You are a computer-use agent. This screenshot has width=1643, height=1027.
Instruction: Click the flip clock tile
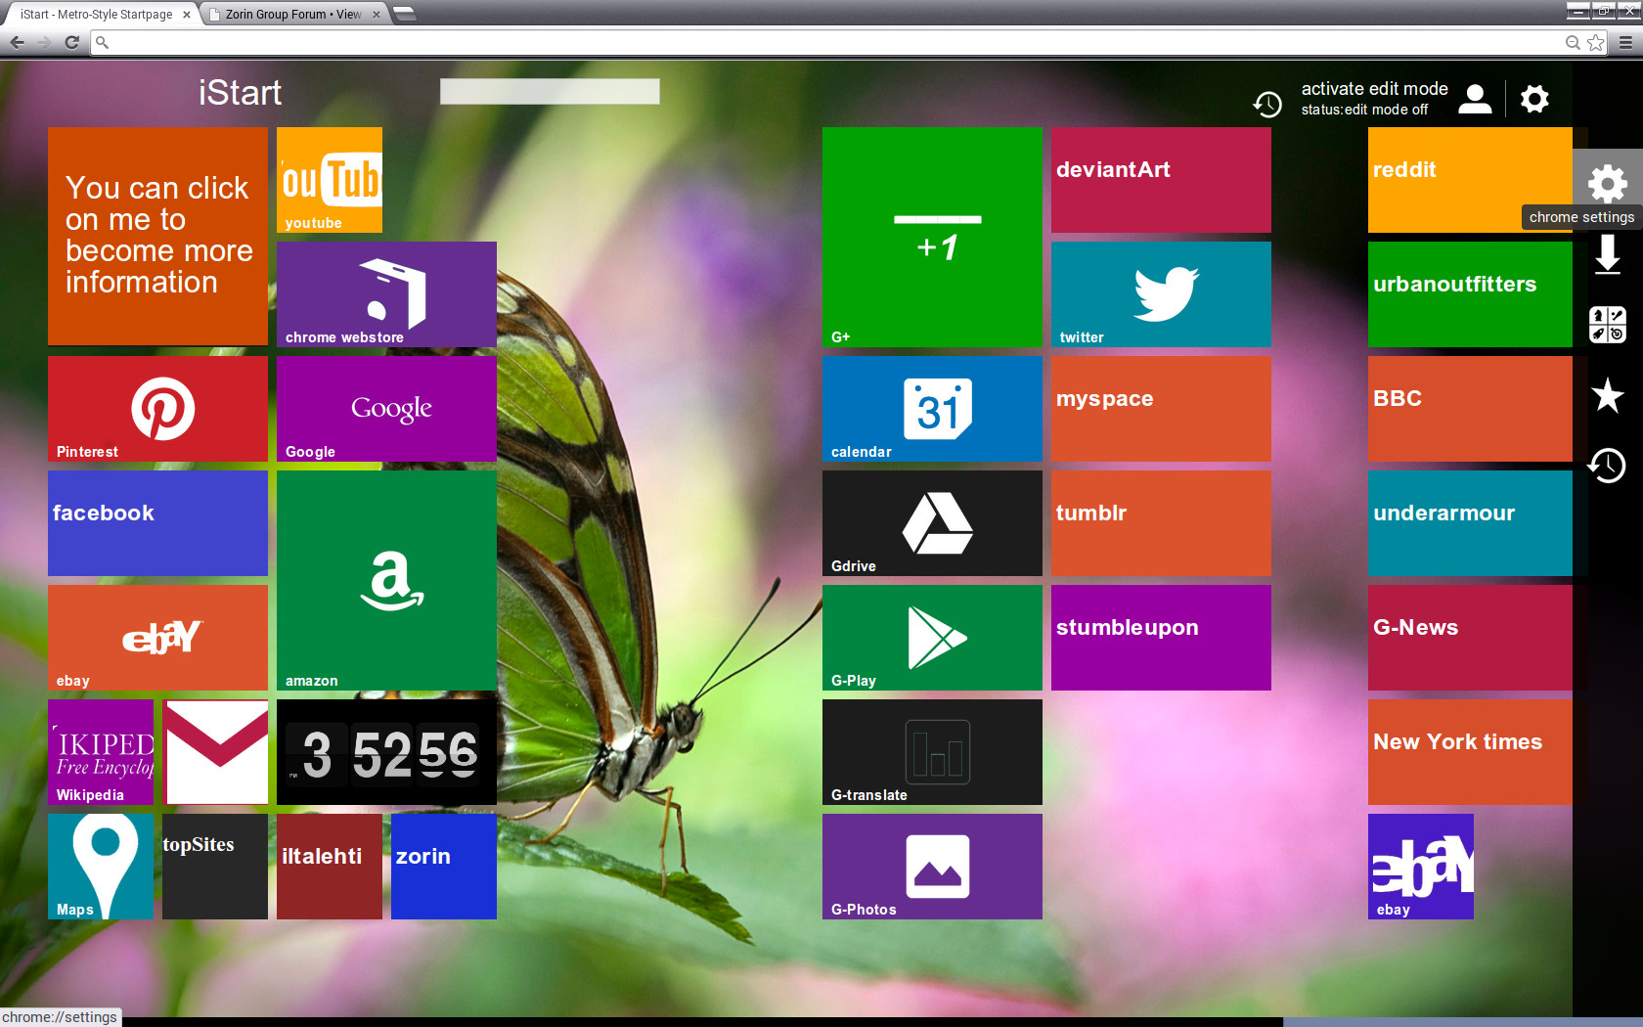click(386, 752)
